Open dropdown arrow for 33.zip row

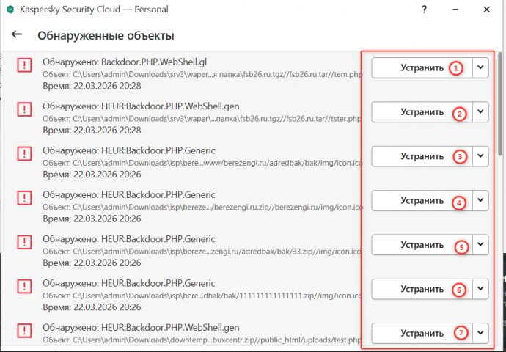[x=480, y=244]
